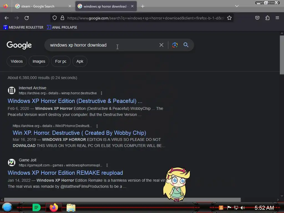Click the Firefox icon in the tab bar

coord(6,6)
